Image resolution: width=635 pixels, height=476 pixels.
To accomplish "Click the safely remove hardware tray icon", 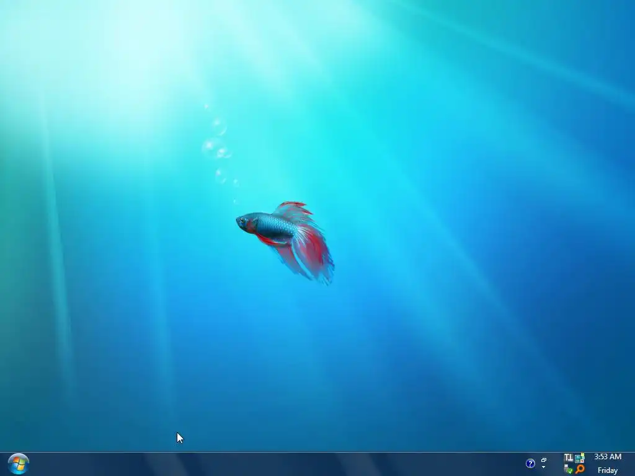I will (x=568, y=470).
